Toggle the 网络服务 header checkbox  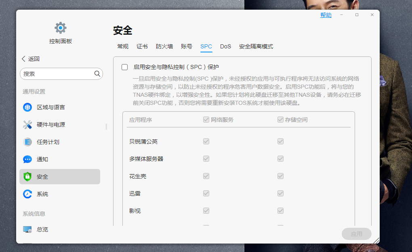tap(206, 120)
